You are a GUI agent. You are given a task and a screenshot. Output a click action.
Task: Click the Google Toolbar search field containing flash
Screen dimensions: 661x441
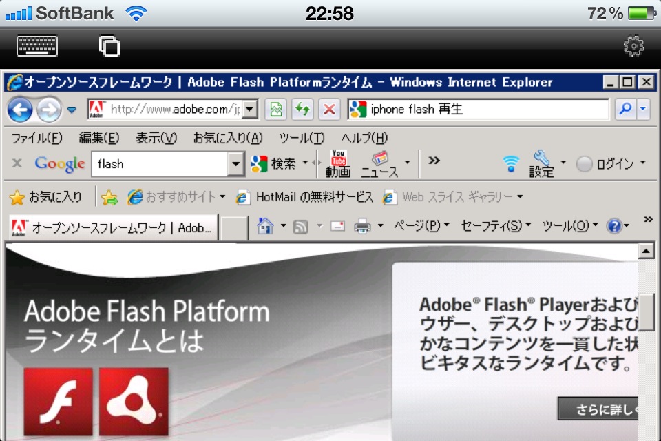[159, 164]
